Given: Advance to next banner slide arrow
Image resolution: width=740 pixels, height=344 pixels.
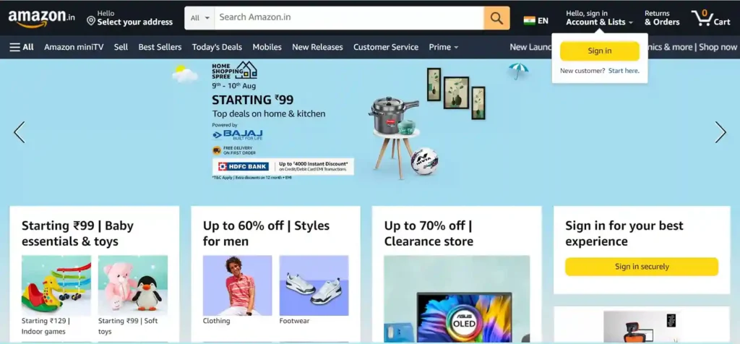Looking at the screenshot, I should (720, 132).
